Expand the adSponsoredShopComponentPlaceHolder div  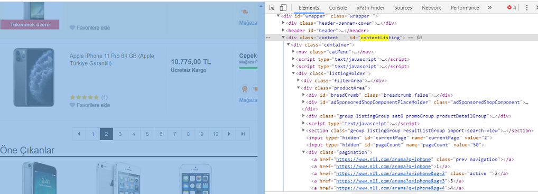tap(303, 103)
